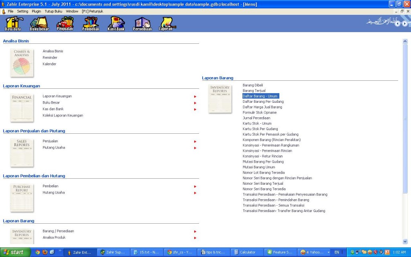This screenshot has height=257, width=411.
Task: Open Transaksi Persediaan - Semua Transaksi report
Action: coord(273,205)
